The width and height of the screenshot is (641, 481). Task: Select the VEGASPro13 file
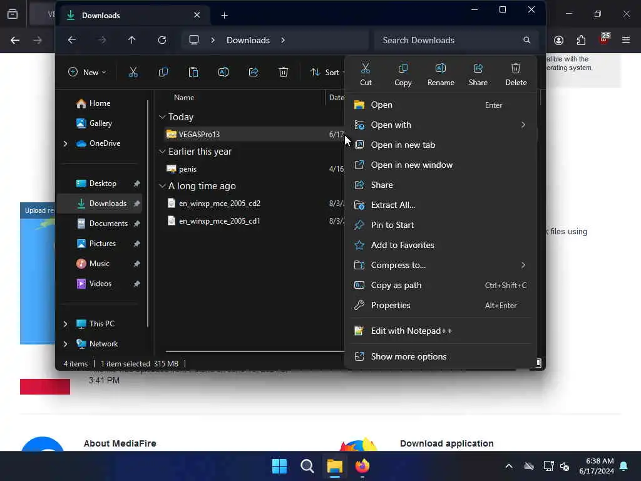[x=254, y=134]
